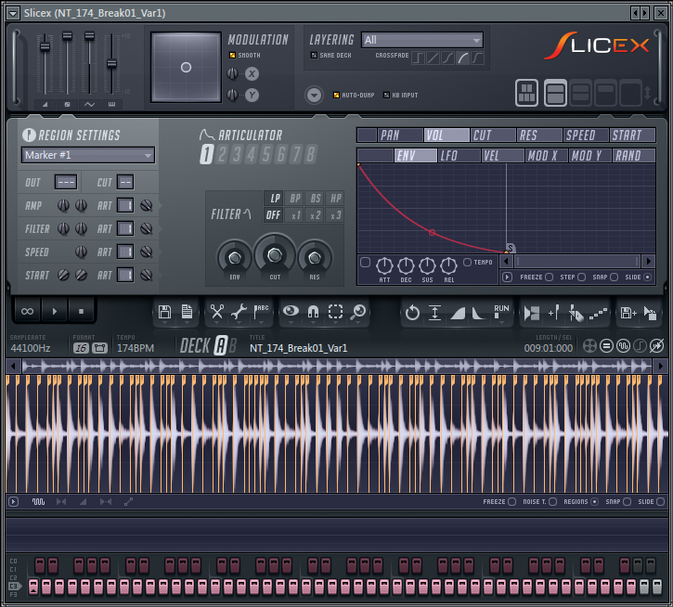Open the wrench tools menu

tap(239, 312)
